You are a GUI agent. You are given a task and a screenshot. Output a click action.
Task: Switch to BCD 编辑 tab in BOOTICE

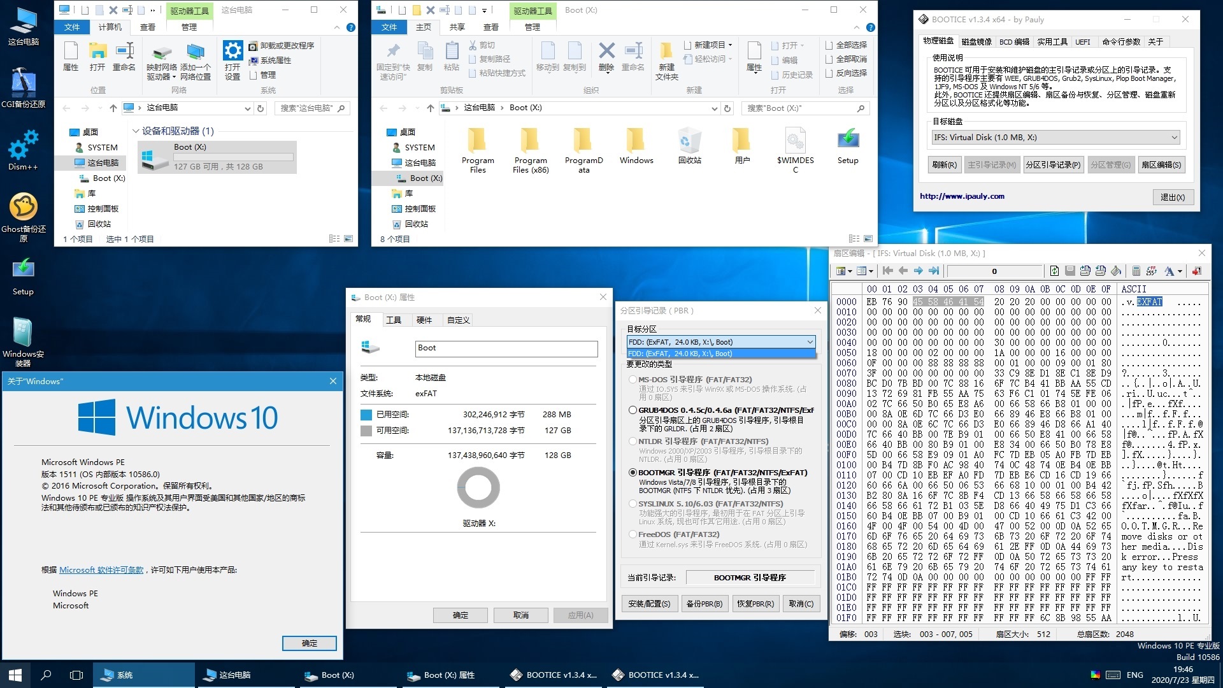[1014, 42]
